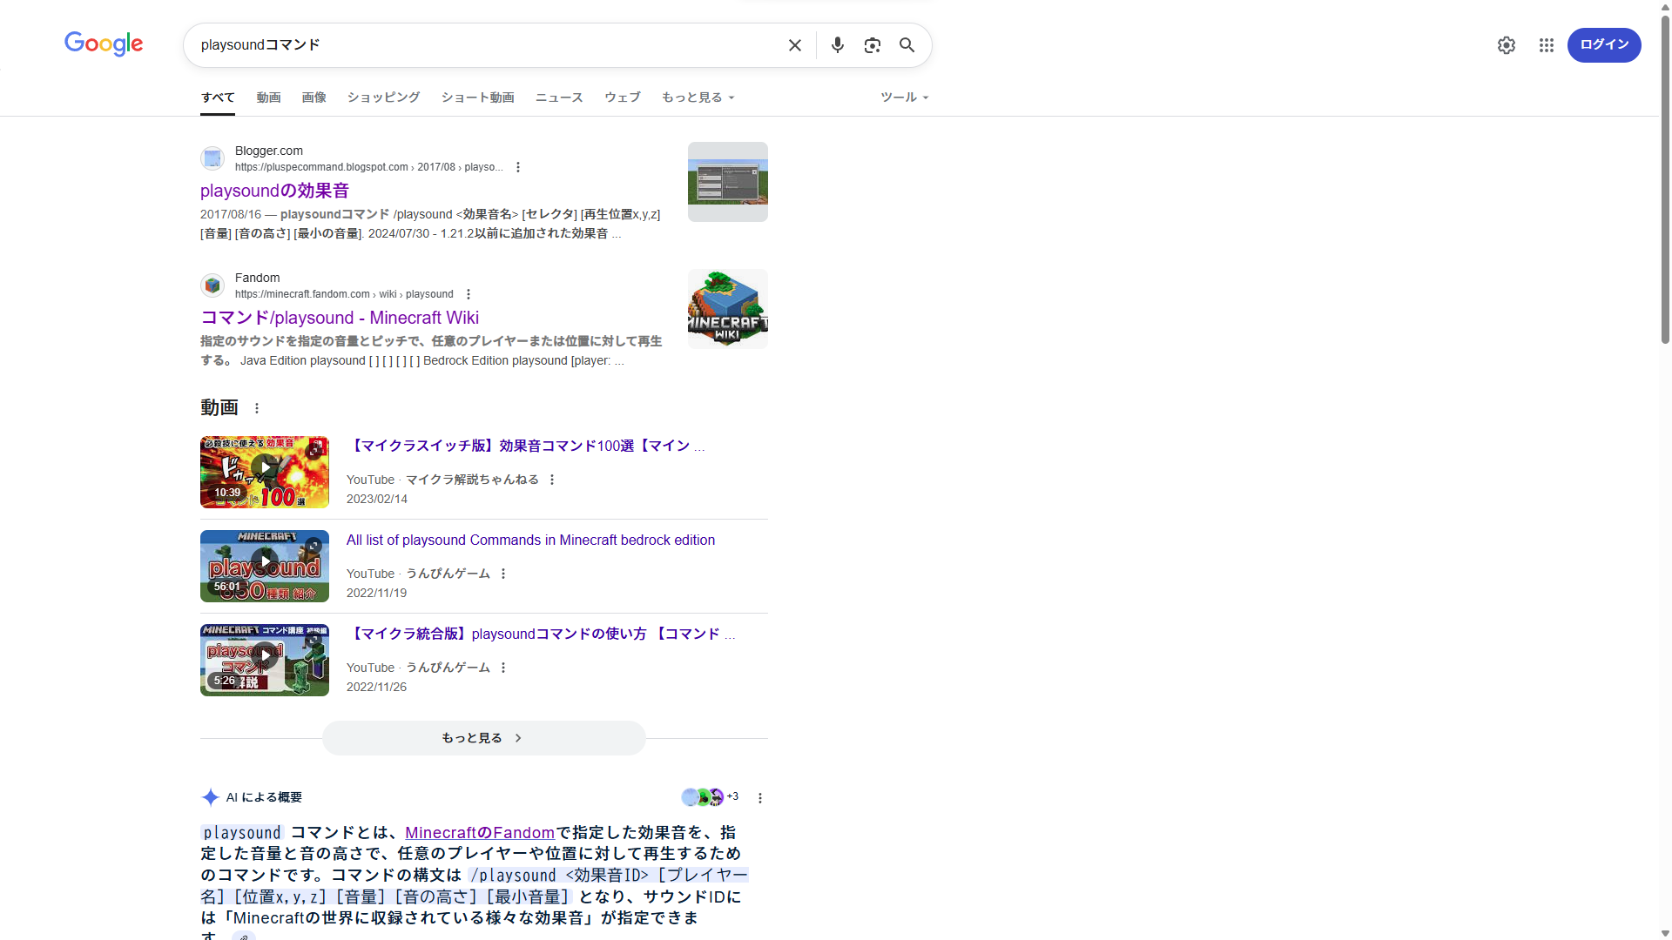Open quick settings gear icon

(1507, 45)
